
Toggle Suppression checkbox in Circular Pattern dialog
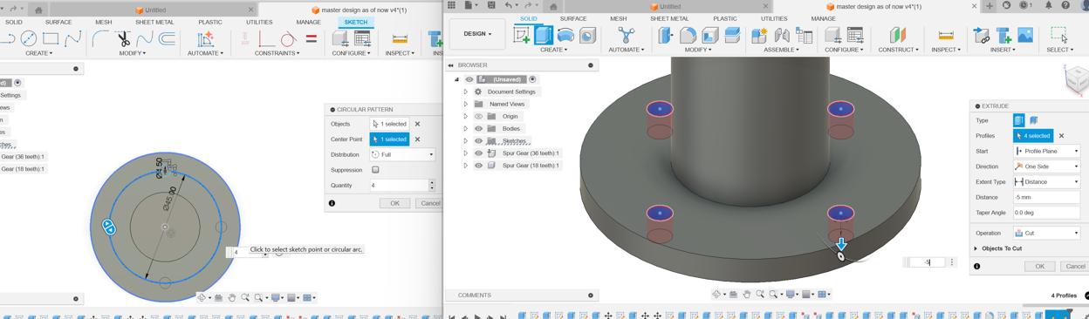[375, 170]
